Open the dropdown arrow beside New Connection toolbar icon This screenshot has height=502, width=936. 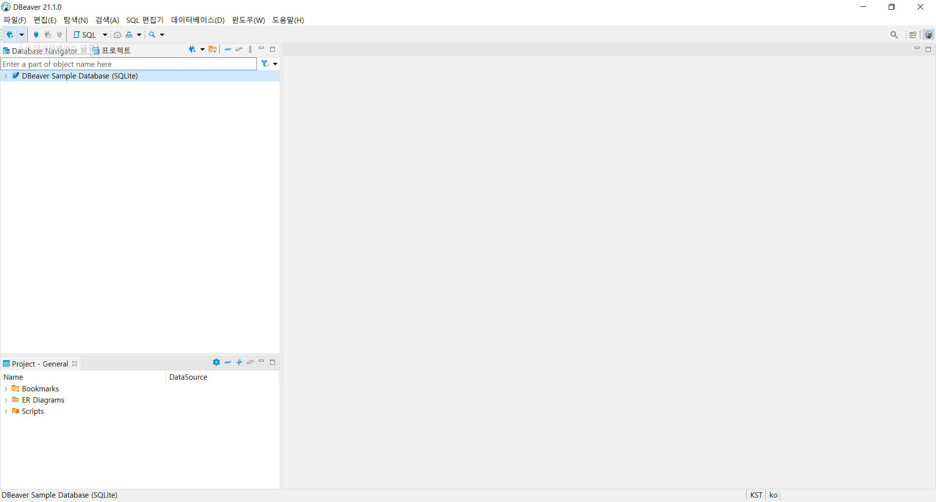click(x=21, y=35)
